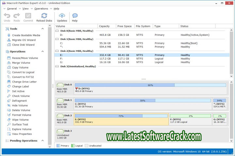Open the View menu
This screenshot has height=156, width=235.
tap(25, 9)
